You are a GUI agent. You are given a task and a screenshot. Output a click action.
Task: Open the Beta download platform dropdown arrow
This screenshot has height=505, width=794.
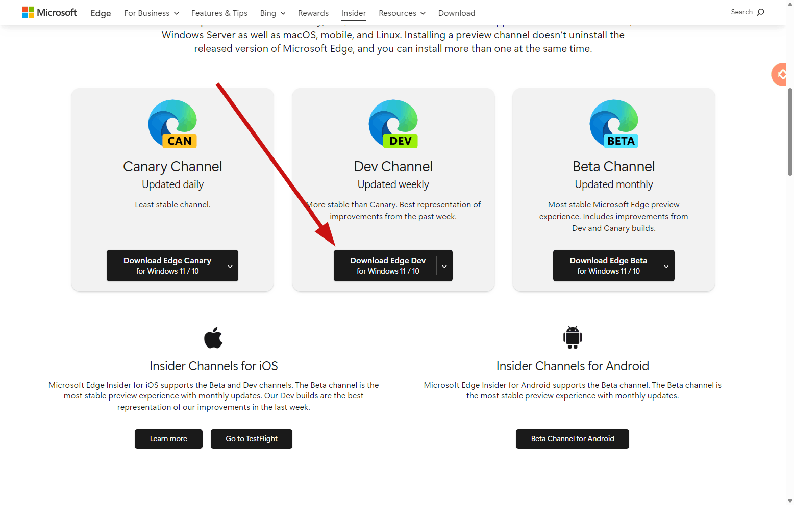point(666,265)
